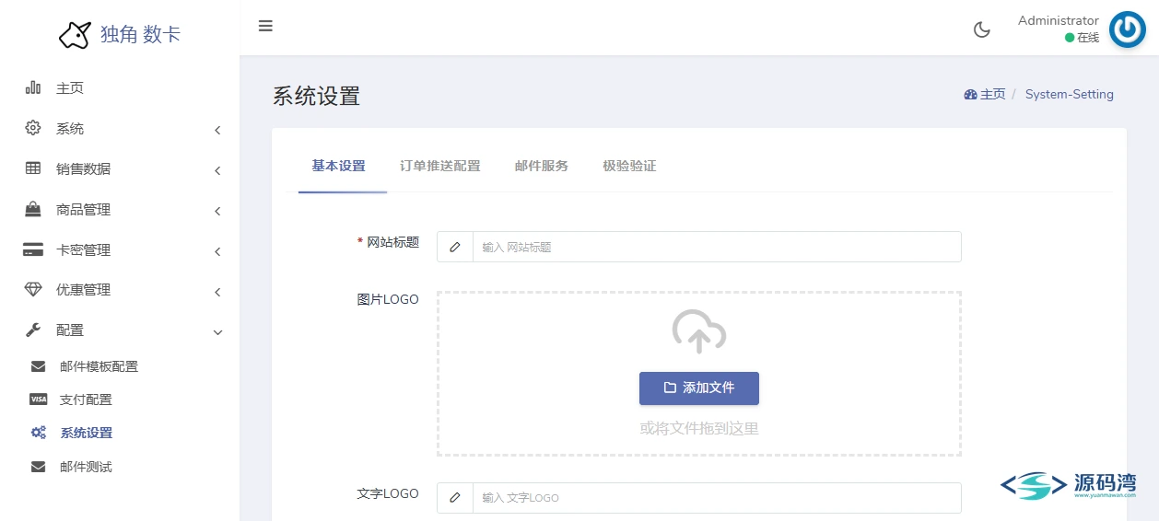
Task: Click the dashboard icon in the breadcrumb
Action: pos(970,95)
